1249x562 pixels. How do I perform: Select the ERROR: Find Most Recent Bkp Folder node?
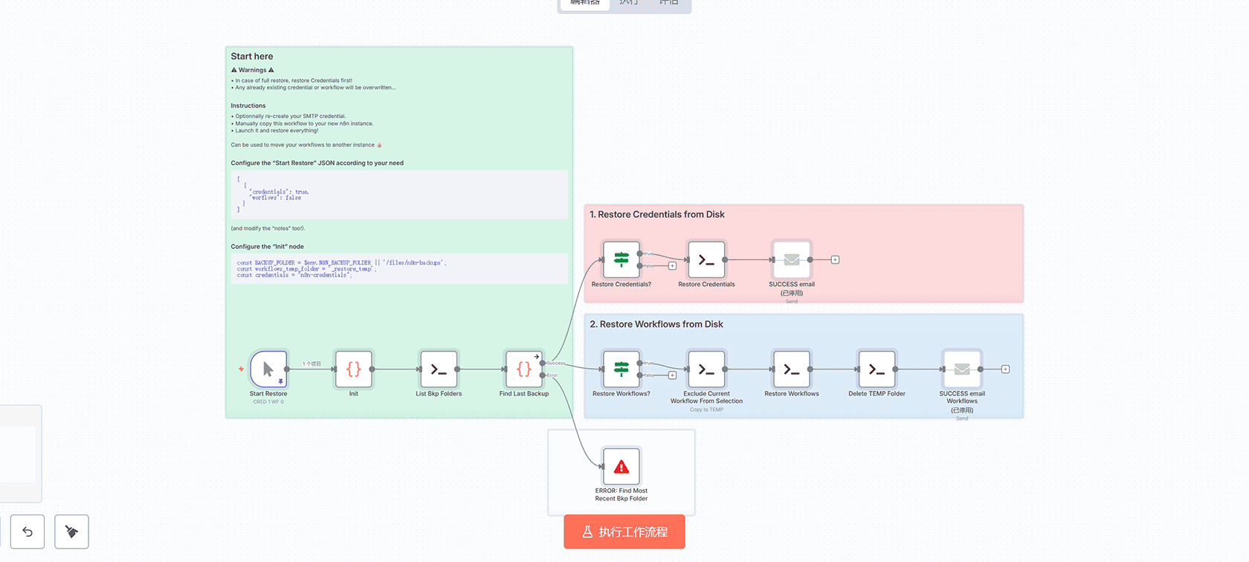pos(622,466)
